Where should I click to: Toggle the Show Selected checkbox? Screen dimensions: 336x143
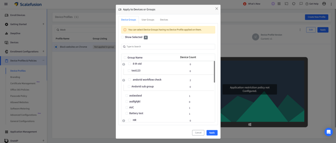click(x=122, y=37)
